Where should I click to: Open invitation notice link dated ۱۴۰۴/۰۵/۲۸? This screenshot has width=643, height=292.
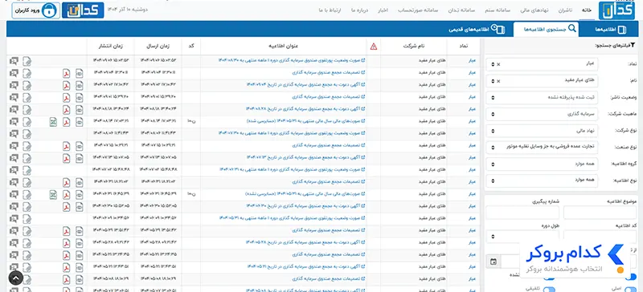305,243
